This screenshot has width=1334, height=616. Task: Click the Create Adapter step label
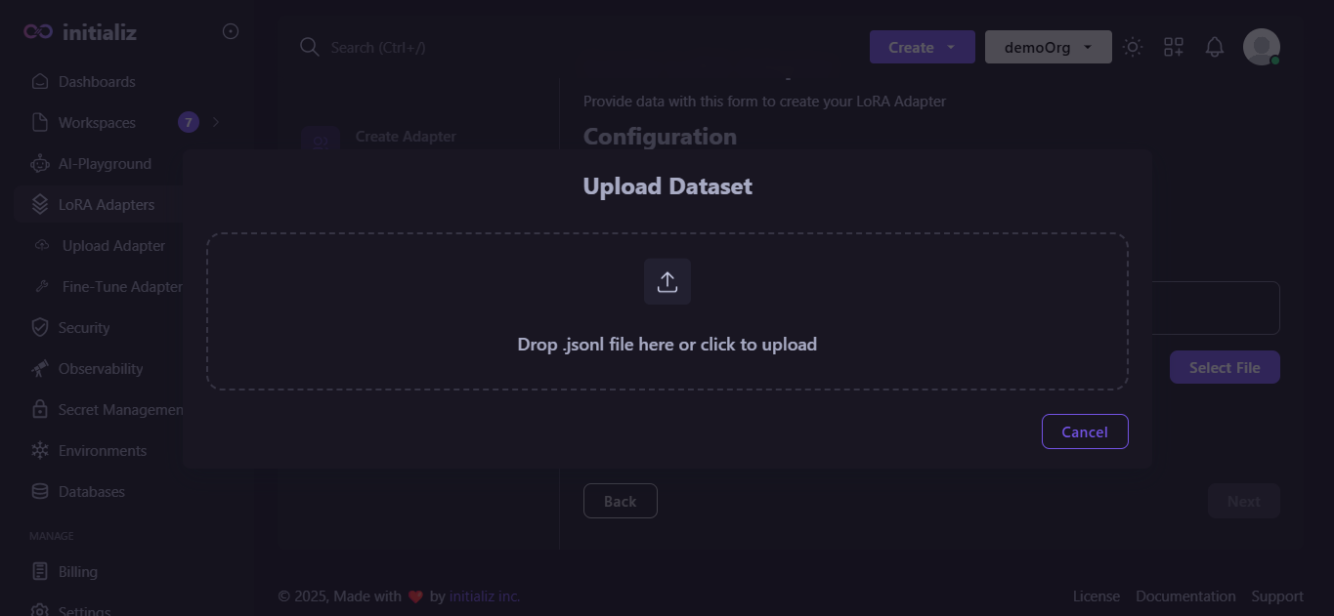click(x=406, y=137)
